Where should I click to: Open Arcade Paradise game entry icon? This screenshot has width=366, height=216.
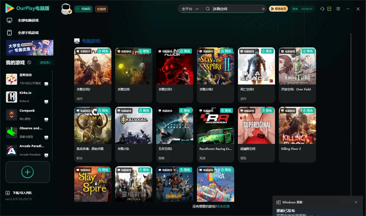(11, 150)
